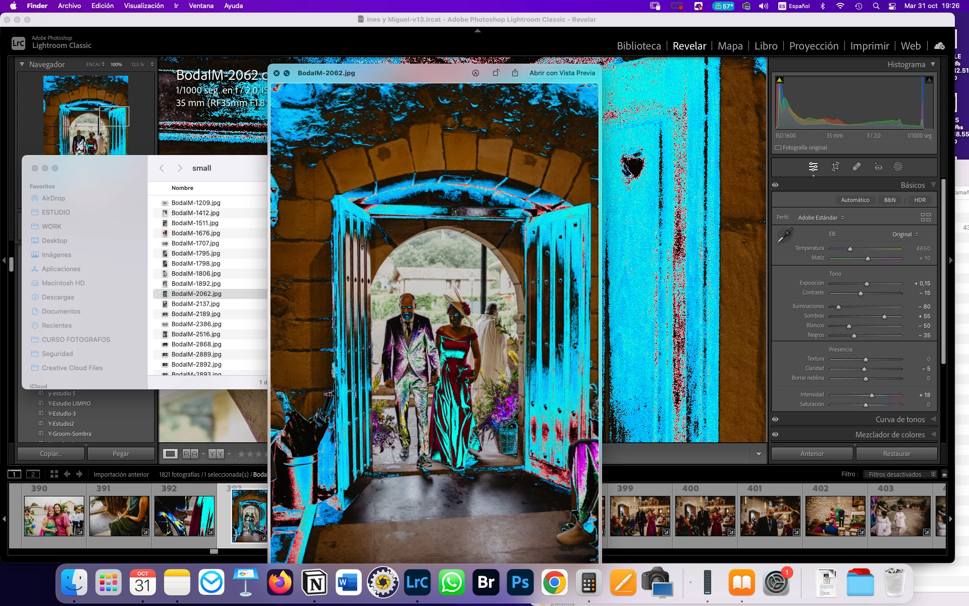The image size is (969, 606).
Task: Pick the white balance eyedropper
Action: click(x=785, y=235)
